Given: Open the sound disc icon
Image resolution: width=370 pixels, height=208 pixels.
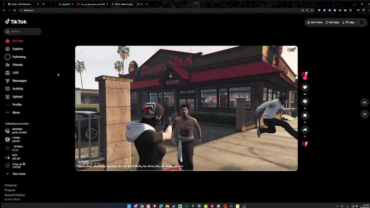Looking at the screenshot, I should tap(305, 144).
